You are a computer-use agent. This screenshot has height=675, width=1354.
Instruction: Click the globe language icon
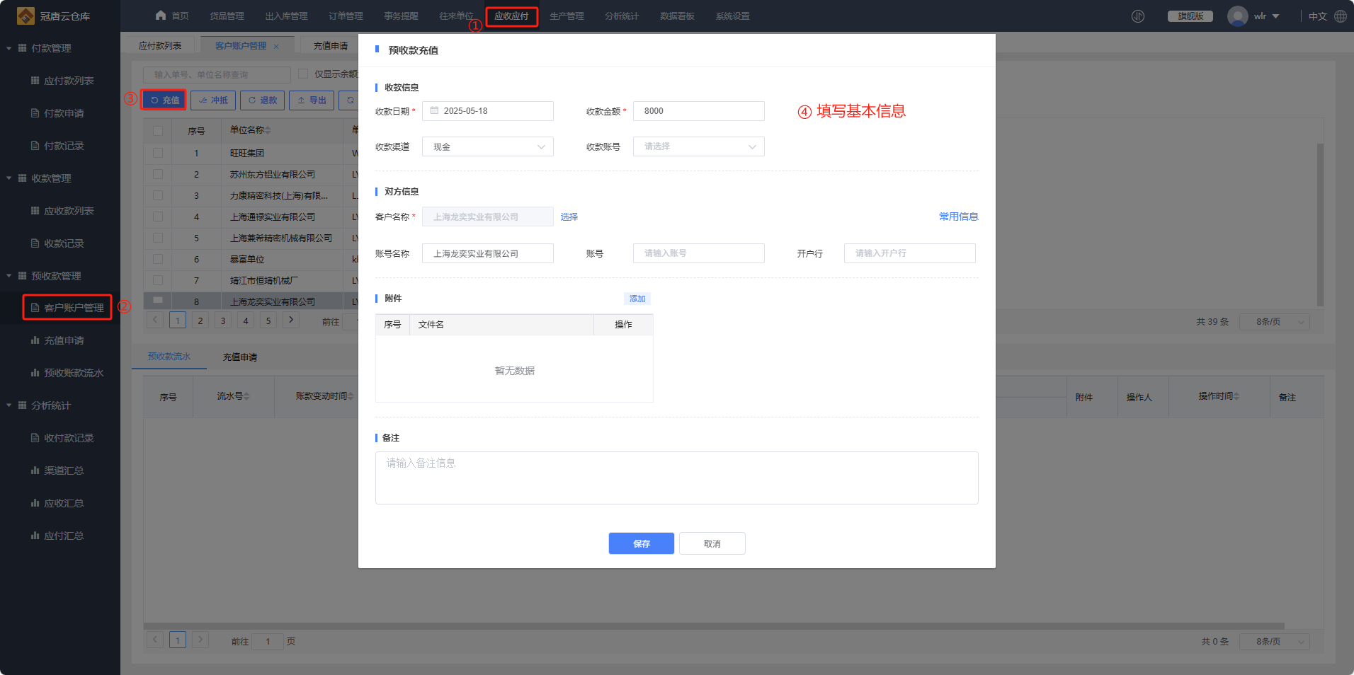(x=1341, y=16)
